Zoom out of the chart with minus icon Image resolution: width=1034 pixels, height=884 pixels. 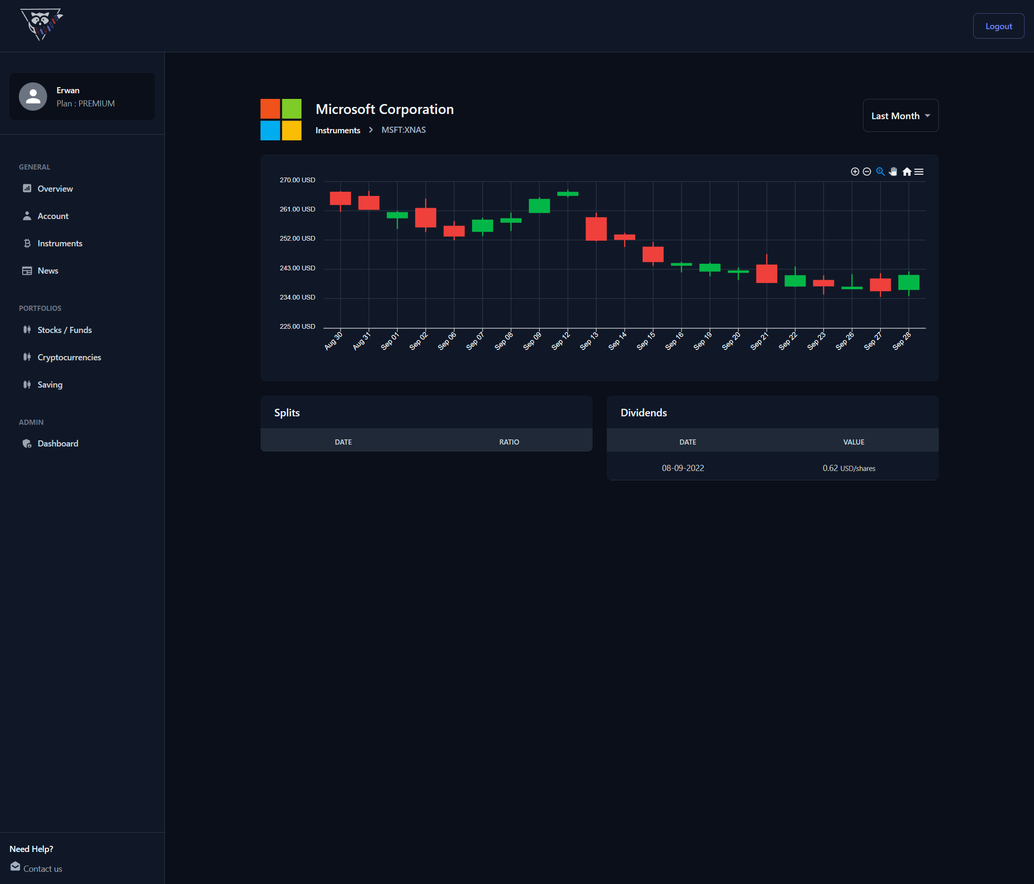click(x=867, y=171)
